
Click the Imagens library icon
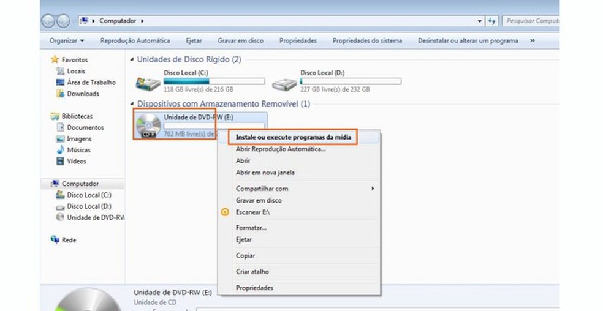[x=61, y=138]
